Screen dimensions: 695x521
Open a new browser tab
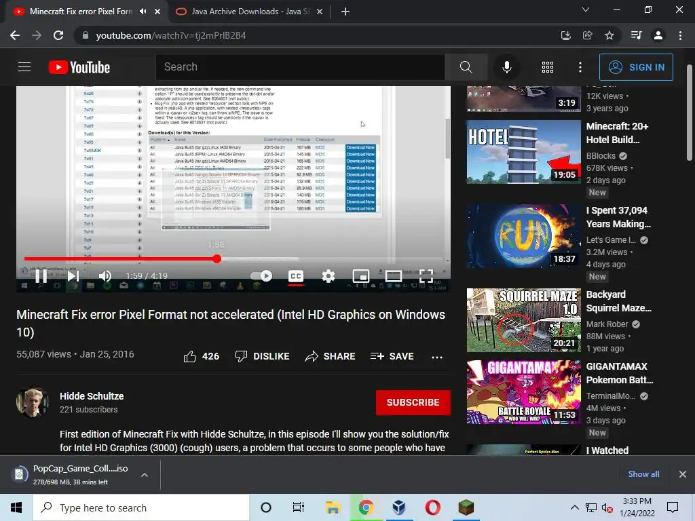click(345, 12)
